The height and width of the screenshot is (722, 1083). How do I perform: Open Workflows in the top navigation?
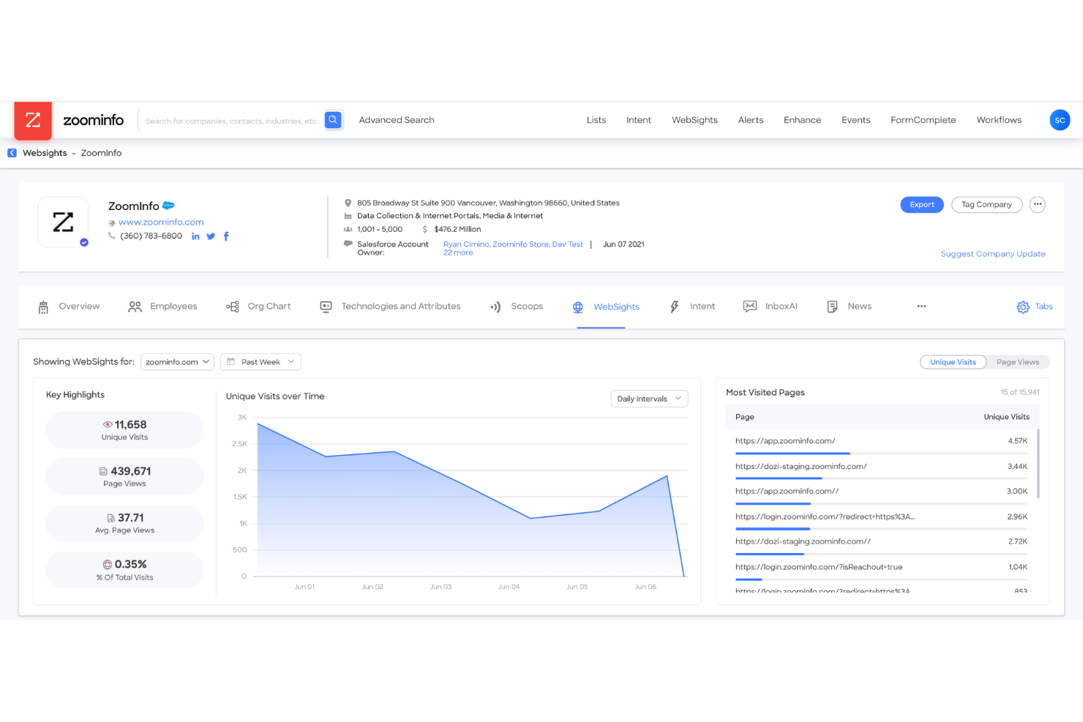point(999,120)
